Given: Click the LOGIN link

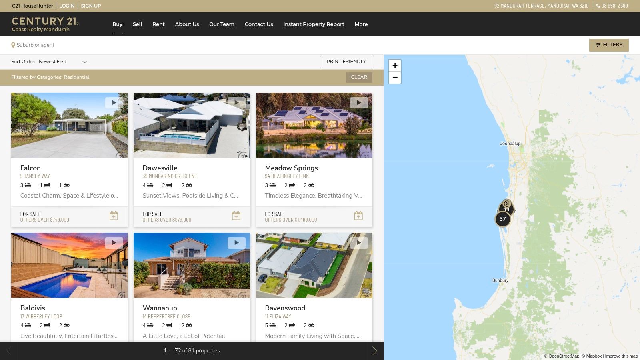Looking at the screenshot, I should (67, 6).
